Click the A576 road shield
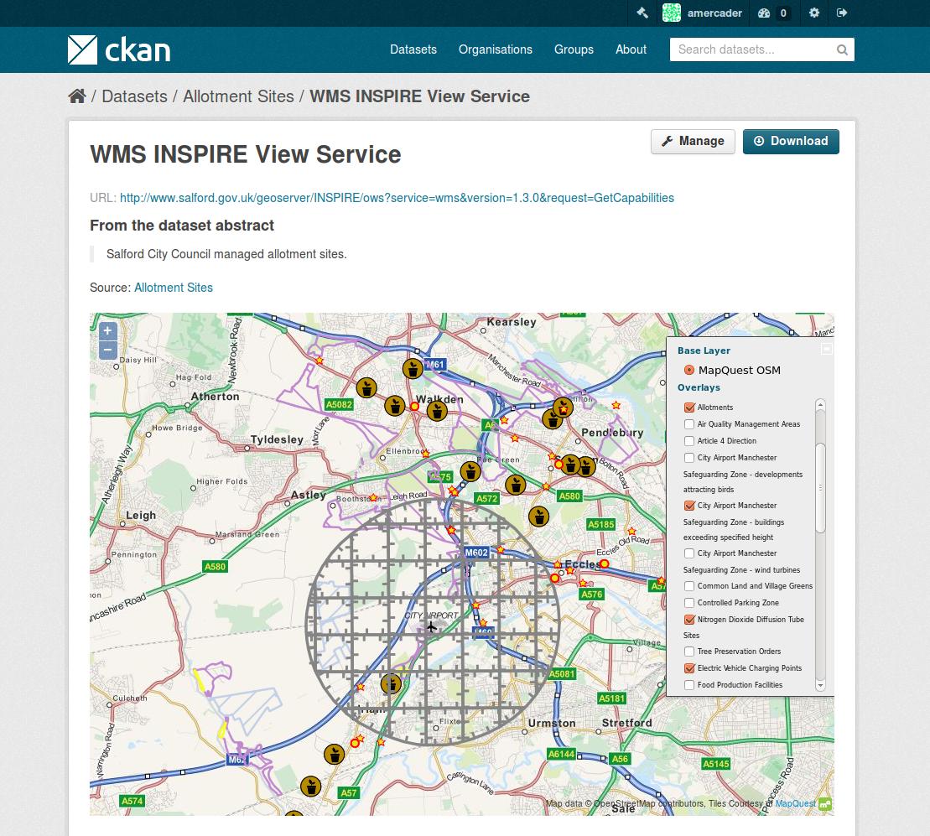 (x=592, y=595)
